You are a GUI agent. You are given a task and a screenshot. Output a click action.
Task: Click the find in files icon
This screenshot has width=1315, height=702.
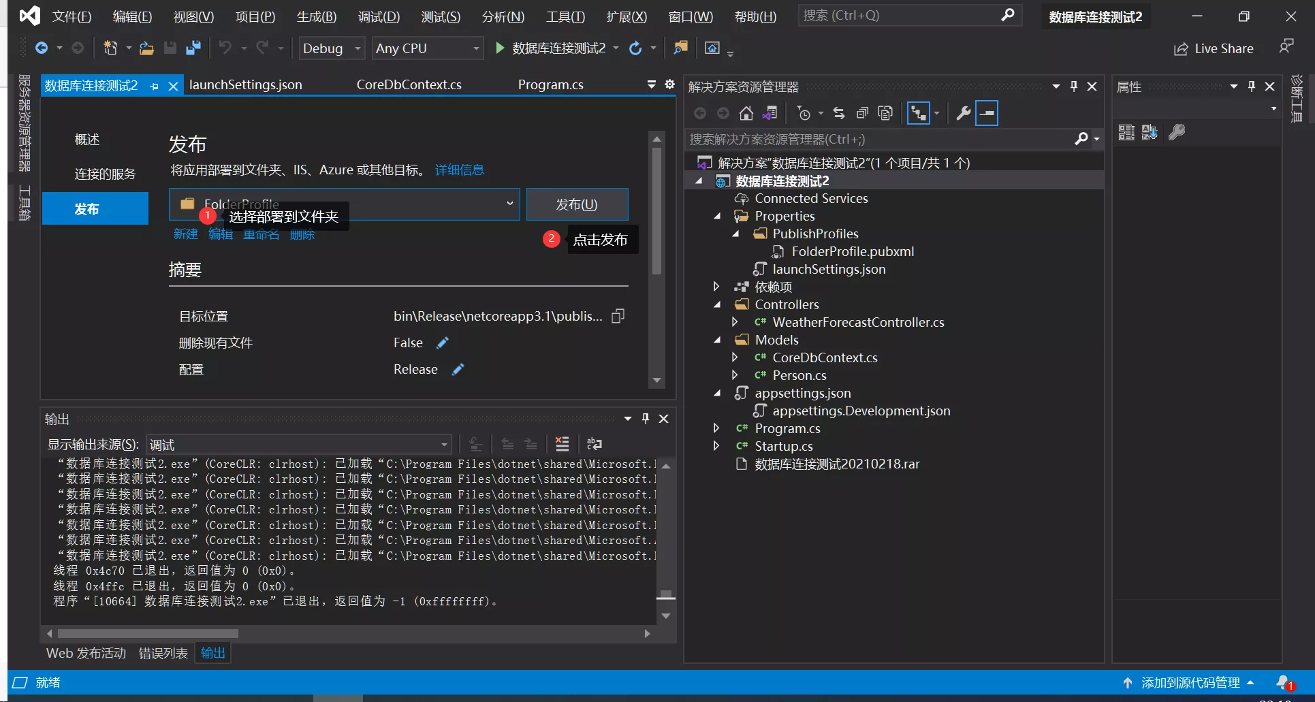[x=680, y=48]
